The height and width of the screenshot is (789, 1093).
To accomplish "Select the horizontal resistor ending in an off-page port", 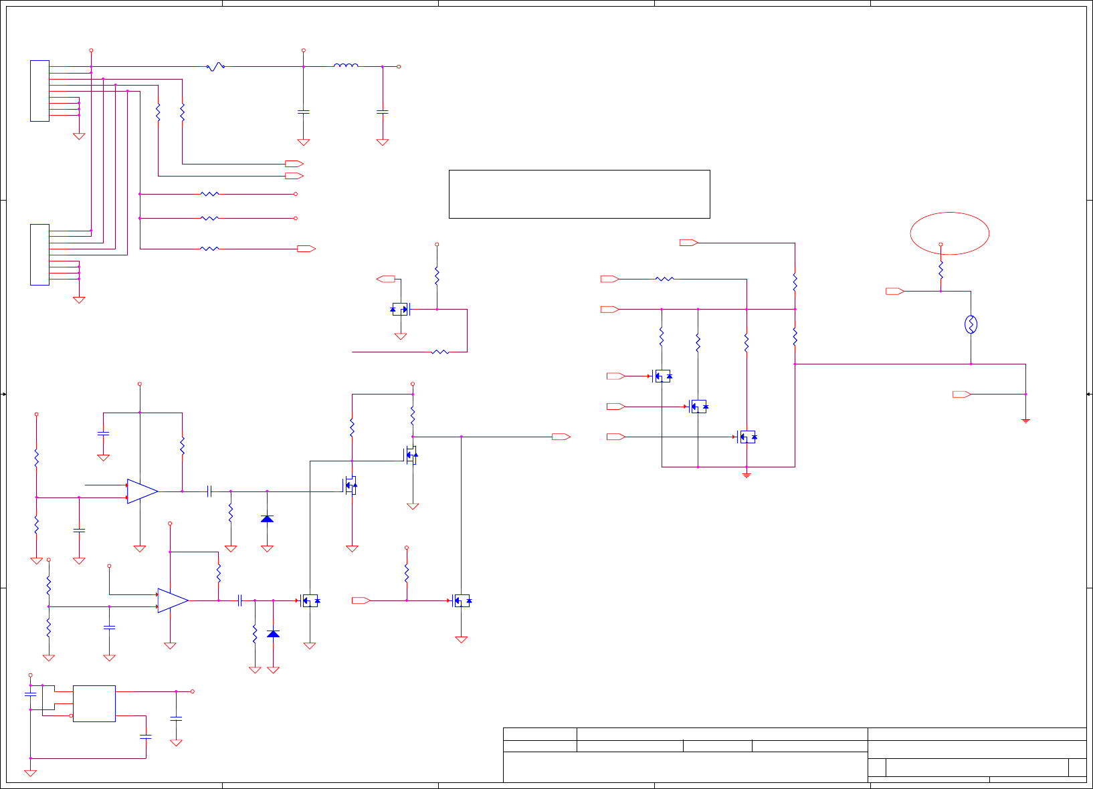I will [x=209, y=249].
